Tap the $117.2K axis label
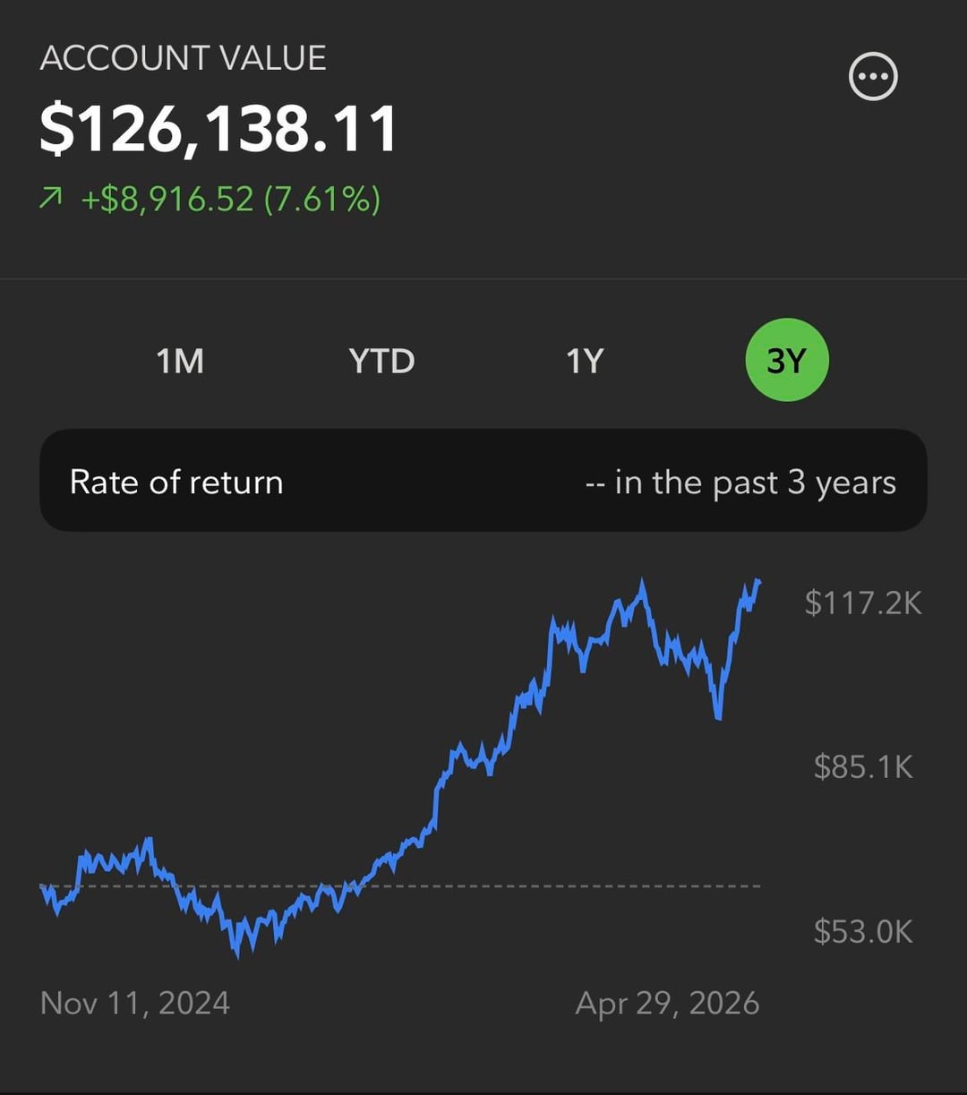The width and height of the screenshot is (967, 1095). pyautogui.click(x=862, y=603)
